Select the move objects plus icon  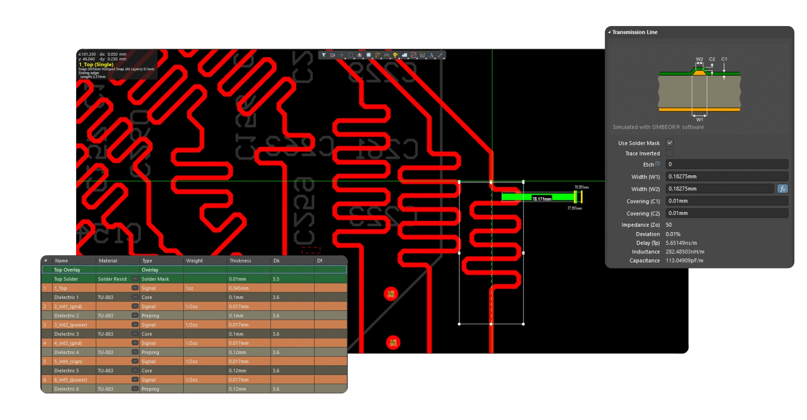(342, 55)
